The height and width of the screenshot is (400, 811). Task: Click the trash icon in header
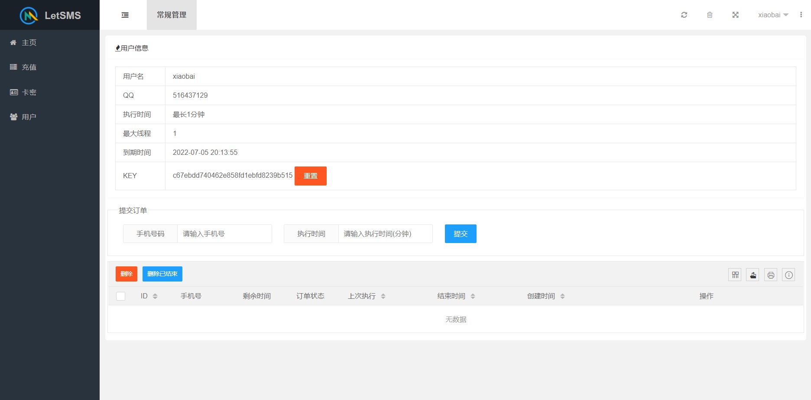tap(710, 15)
